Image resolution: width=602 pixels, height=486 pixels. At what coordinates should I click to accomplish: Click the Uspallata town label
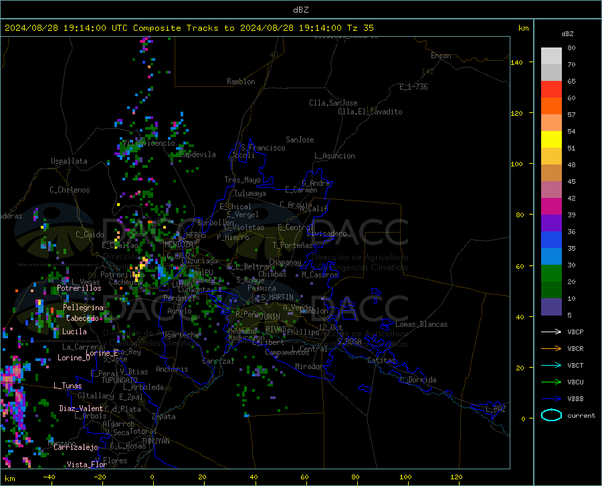point(69,161)
